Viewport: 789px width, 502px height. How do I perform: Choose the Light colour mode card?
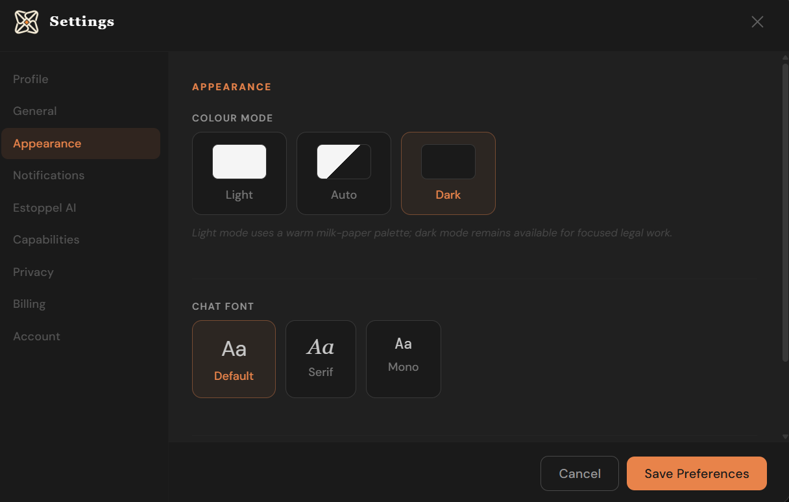(239, 173)
